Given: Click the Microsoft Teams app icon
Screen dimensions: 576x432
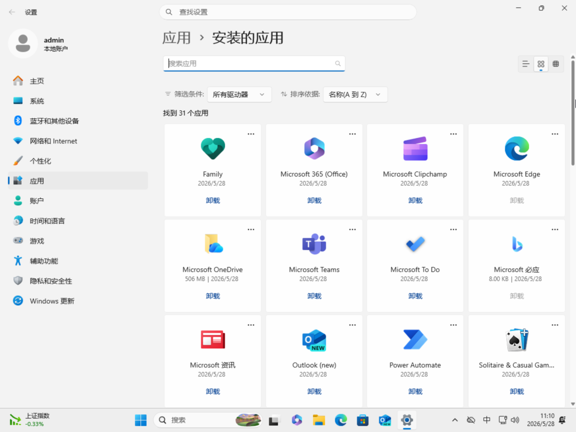Looking at the screenshot, I should click(x=314, y=244).
